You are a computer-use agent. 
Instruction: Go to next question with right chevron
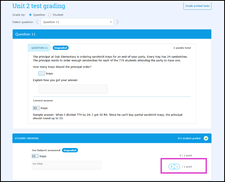(118, 22)
